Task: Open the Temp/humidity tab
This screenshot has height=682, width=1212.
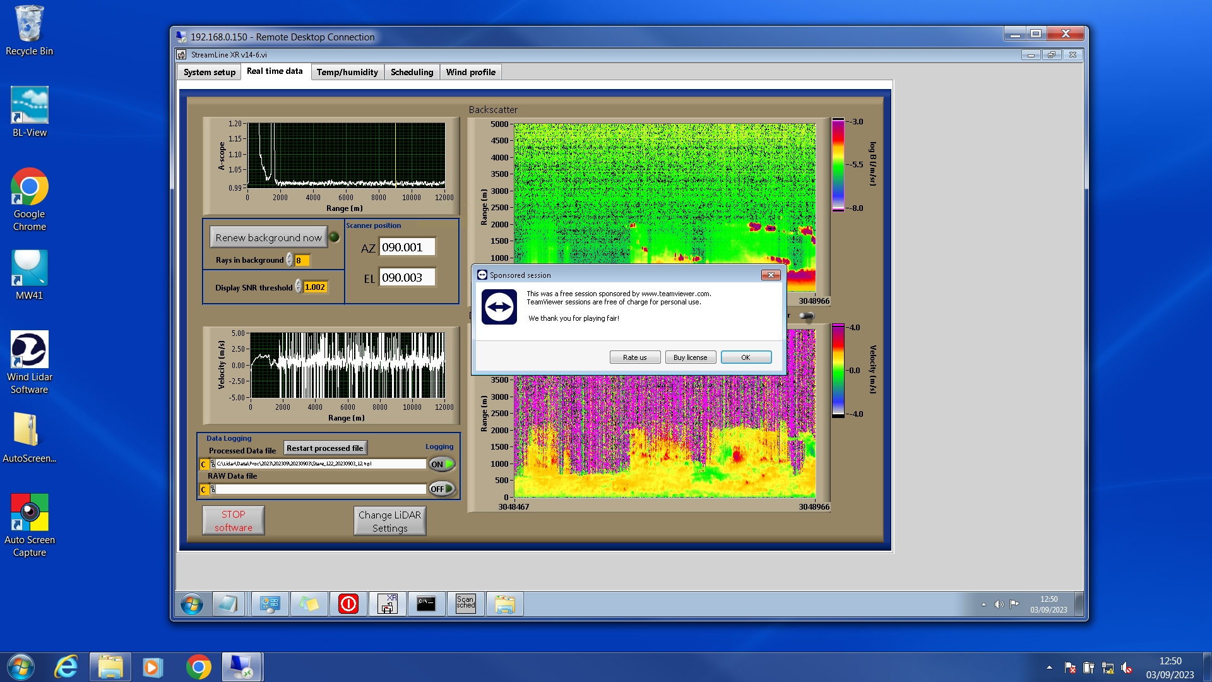Action: point(347,72)
